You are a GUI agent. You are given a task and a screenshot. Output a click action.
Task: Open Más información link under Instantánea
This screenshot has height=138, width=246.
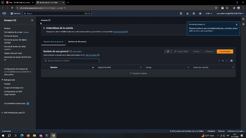pos(120,32)
